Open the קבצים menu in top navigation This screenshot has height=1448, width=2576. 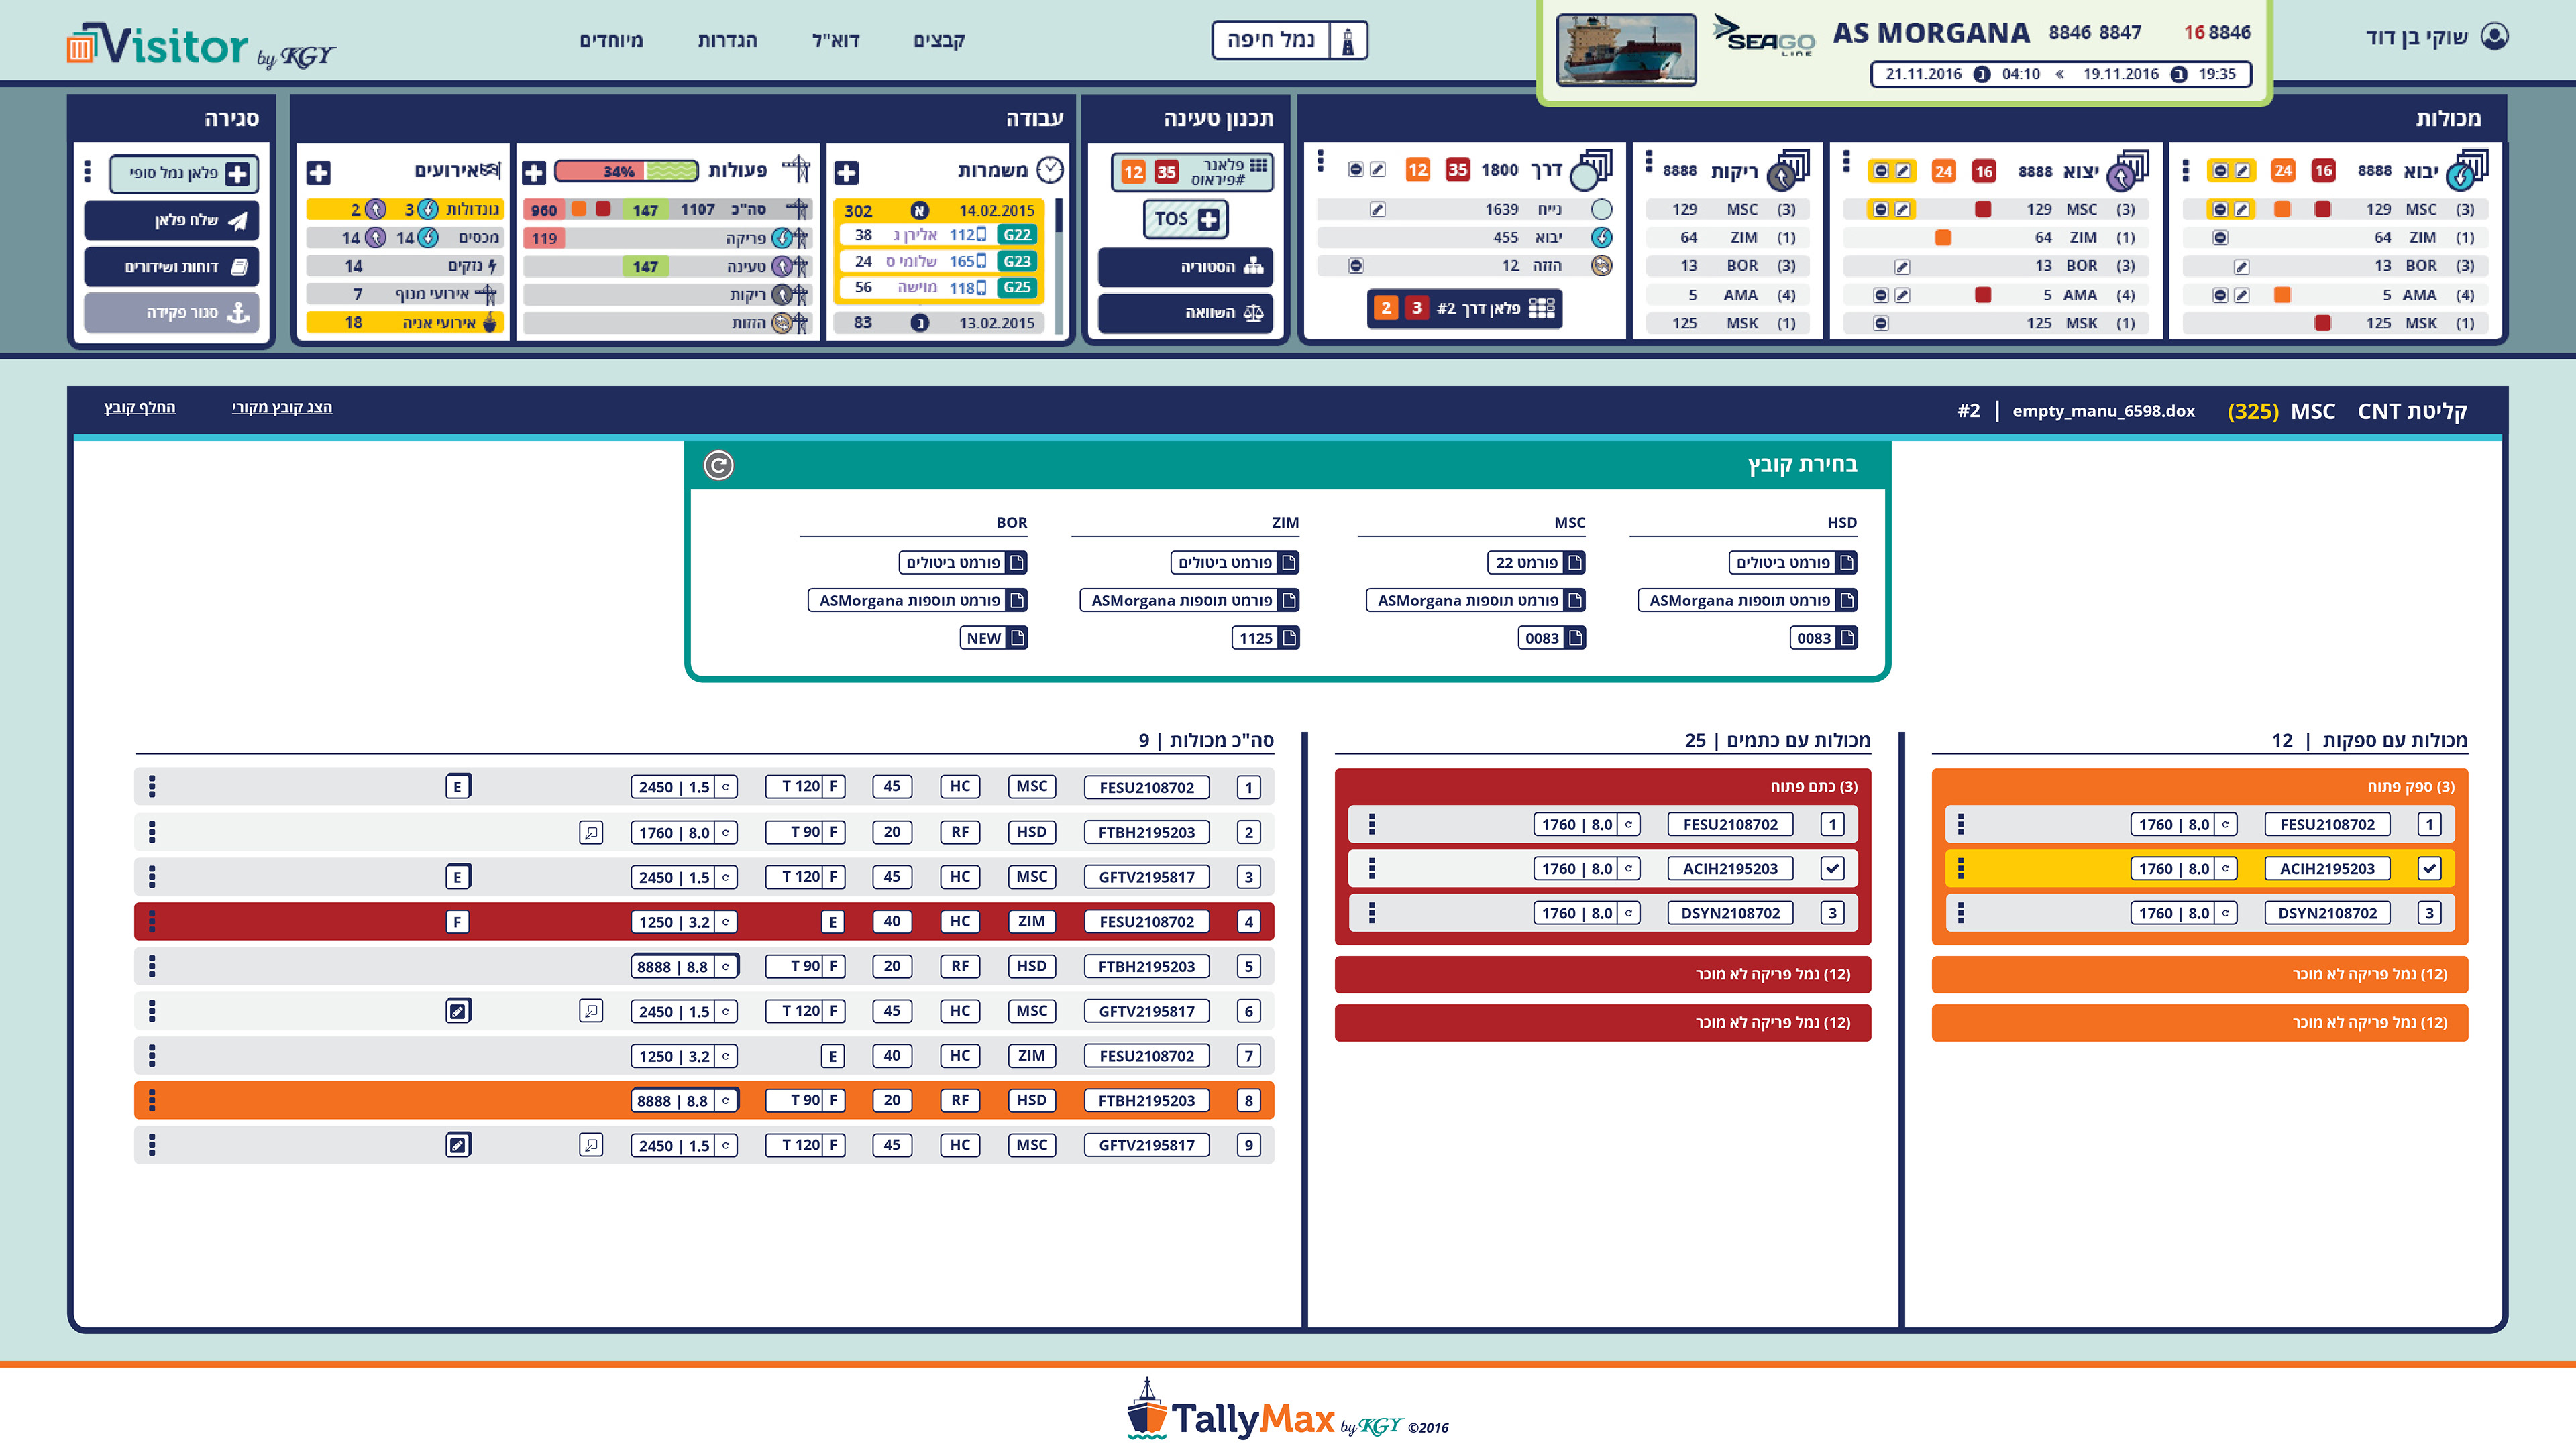(938, 41)
